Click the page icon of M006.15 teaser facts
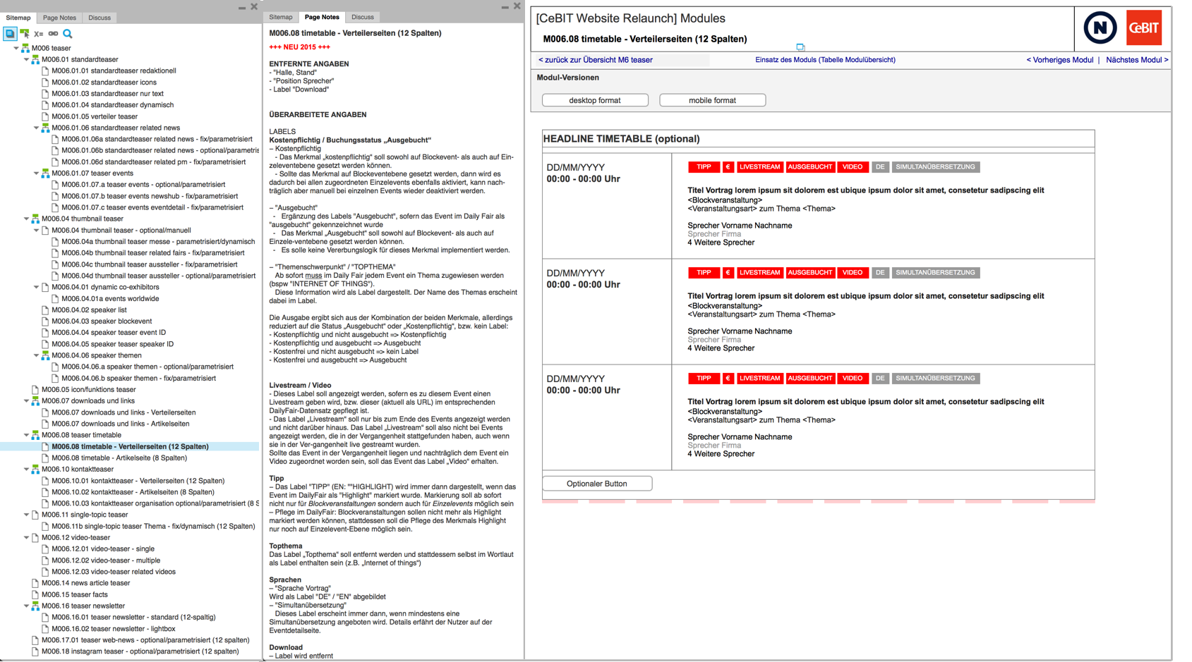 pyautogui.click(x=35, y=594)
